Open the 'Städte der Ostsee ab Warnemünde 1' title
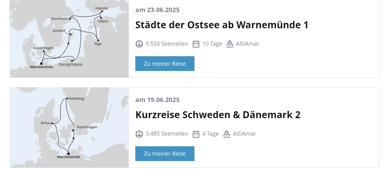This screenshot has height=169, width=389. click(222, 25)
